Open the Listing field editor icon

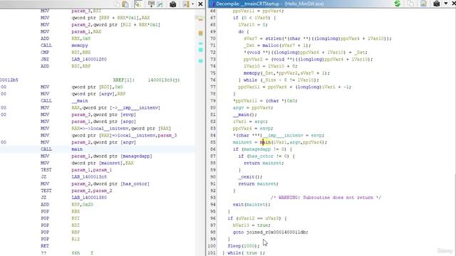click(186, 4)
